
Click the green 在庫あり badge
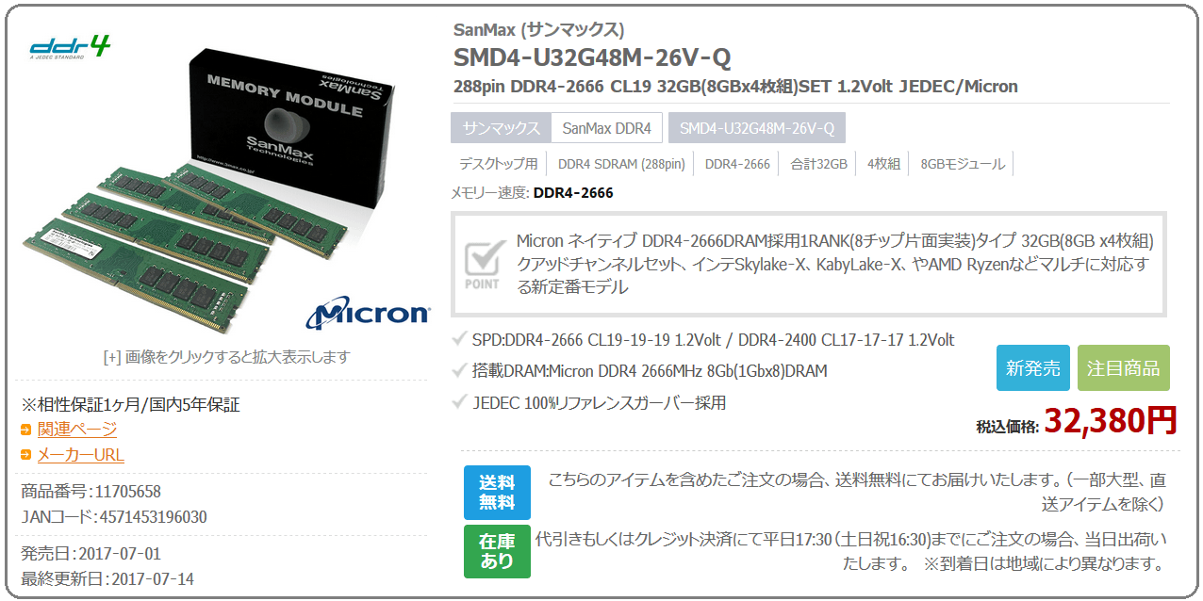(x=497, y=551)
